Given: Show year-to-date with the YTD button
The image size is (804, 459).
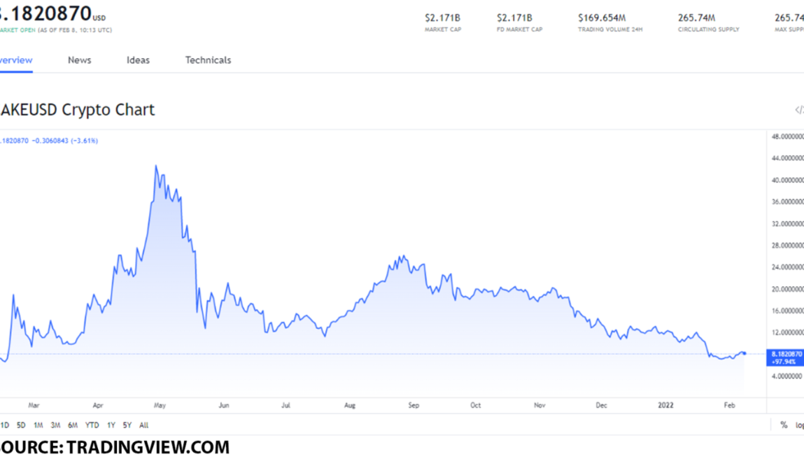Looking at the screenshot, I should tap(90, 425).
